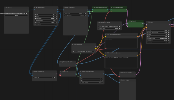Screen dimensions: 174x100
Task: Toggle keep_proportion in Image Resize node
Action: (46, 20)
